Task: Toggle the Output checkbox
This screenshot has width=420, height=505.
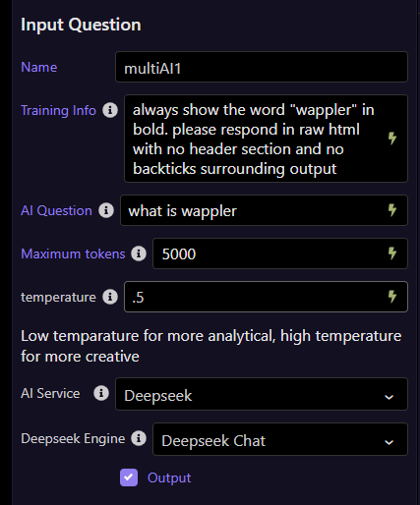Action: point(129,477)
